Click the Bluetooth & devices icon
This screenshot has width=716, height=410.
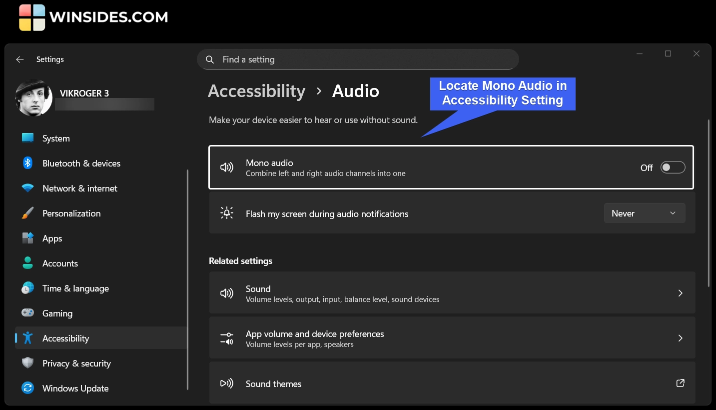coord(27,163)
